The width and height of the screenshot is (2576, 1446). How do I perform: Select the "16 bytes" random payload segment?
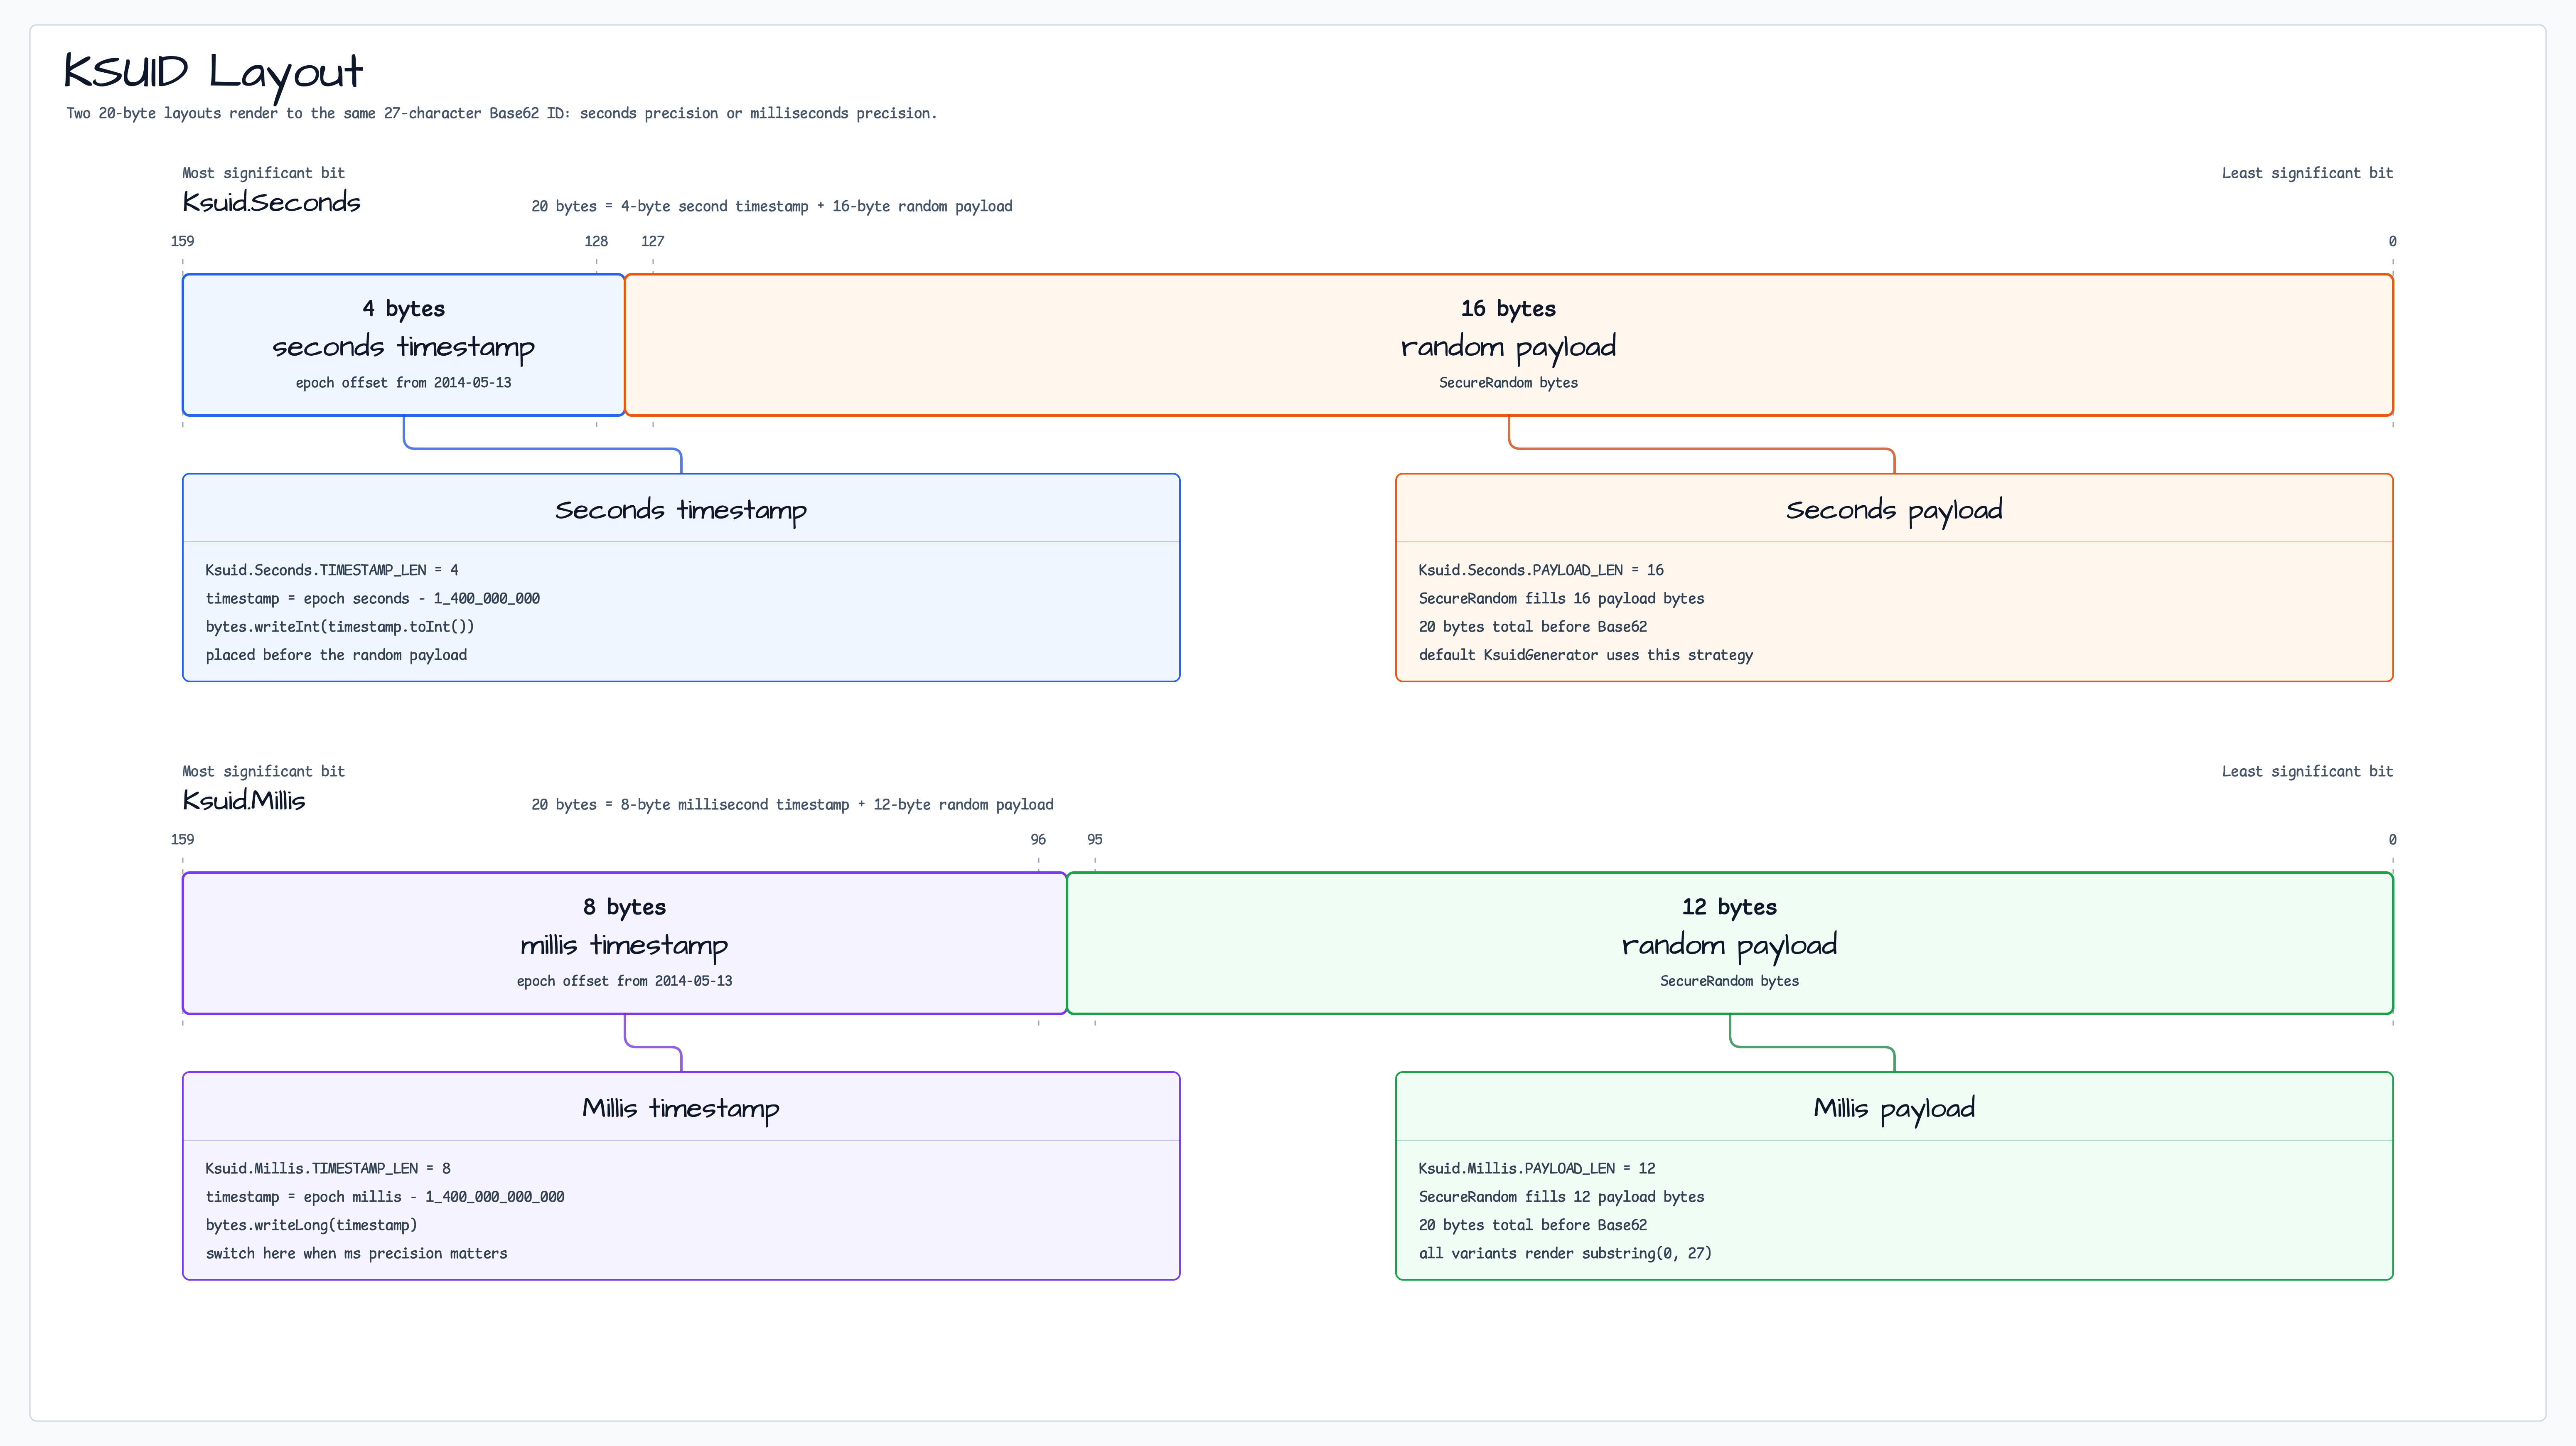coord(1509,344)
